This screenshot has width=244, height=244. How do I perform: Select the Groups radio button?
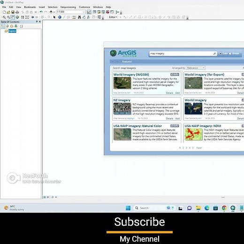coord(230,53)
